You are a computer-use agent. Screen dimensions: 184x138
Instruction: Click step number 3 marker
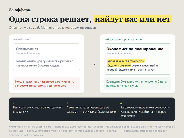tap(121, 103)
